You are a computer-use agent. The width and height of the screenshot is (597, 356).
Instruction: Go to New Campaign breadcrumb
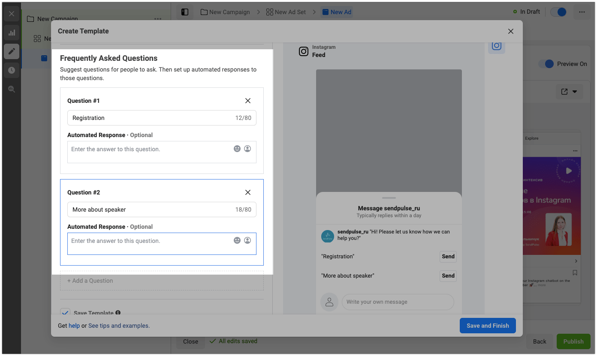click(225, 12)
